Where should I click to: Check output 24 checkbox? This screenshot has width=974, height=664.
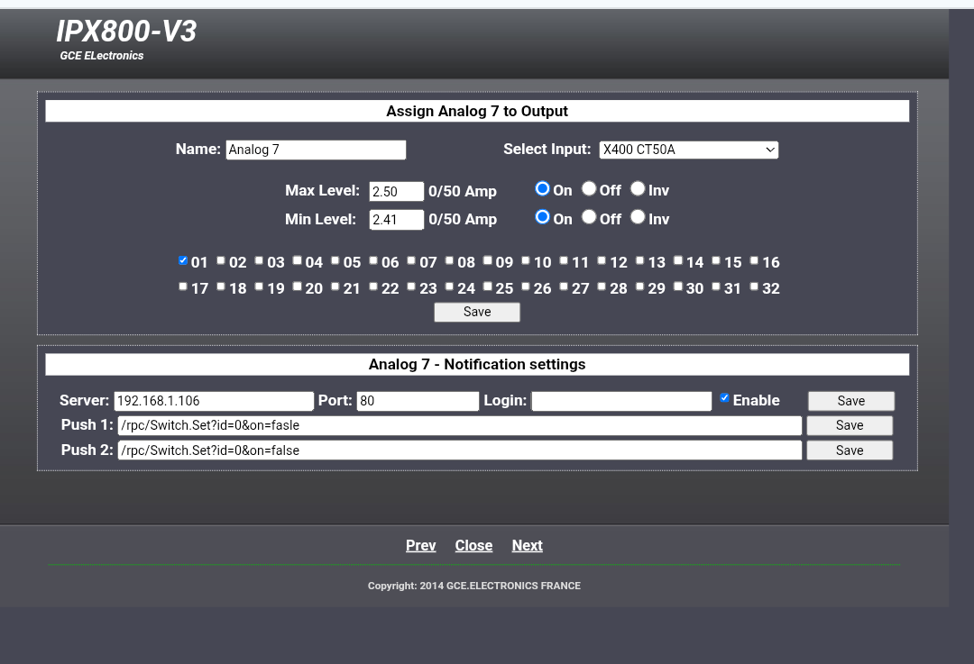[449, 287]
